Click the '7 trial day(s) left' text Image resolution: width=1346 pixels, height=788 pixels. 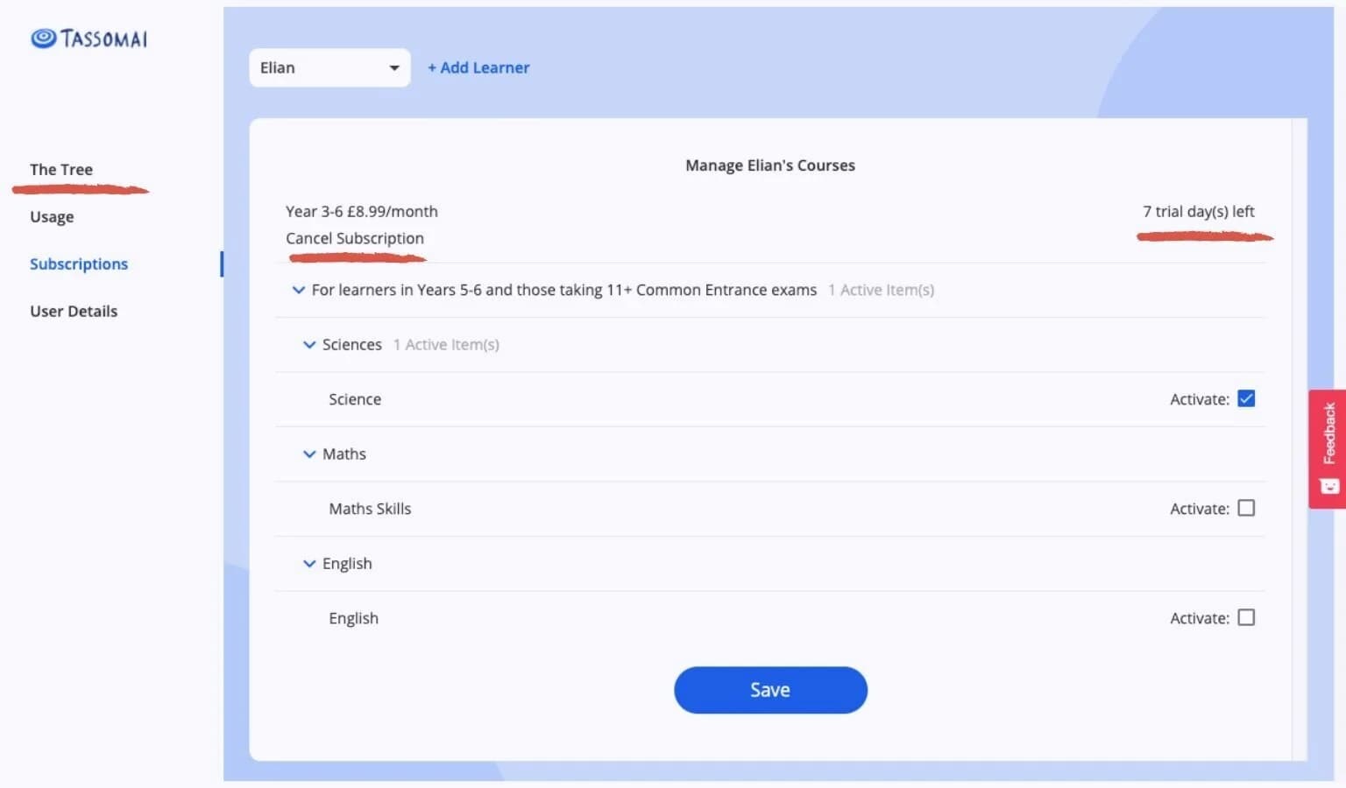tap(1198, 212)
